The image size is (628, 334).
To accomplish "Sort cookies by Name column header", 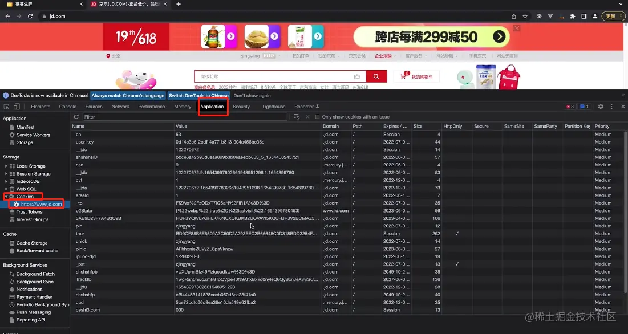I will pyautogui.click(x=122, y=127).
